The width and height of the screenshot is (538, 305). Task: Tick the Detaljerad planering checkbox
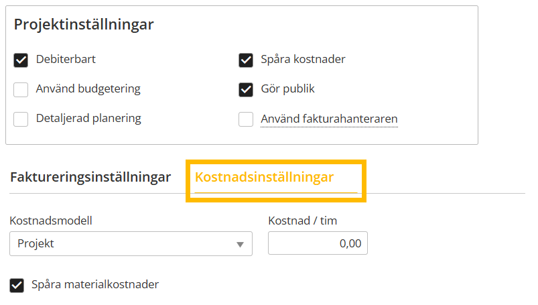point(21,119)
